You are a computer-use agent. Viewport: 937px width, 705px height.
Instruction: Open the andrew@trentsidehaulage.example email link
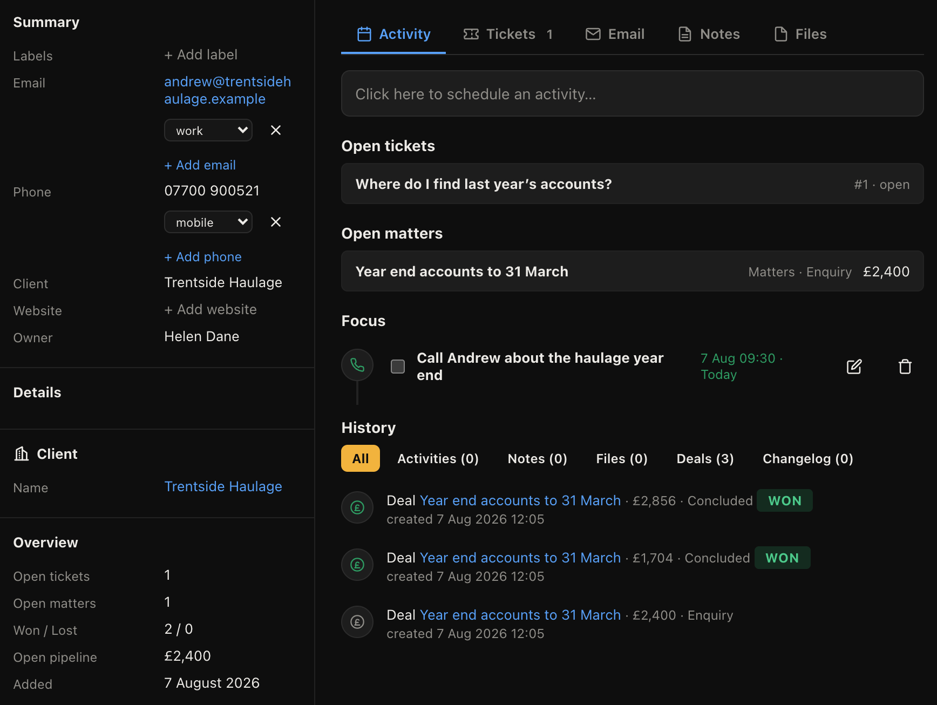coord(228,90)
